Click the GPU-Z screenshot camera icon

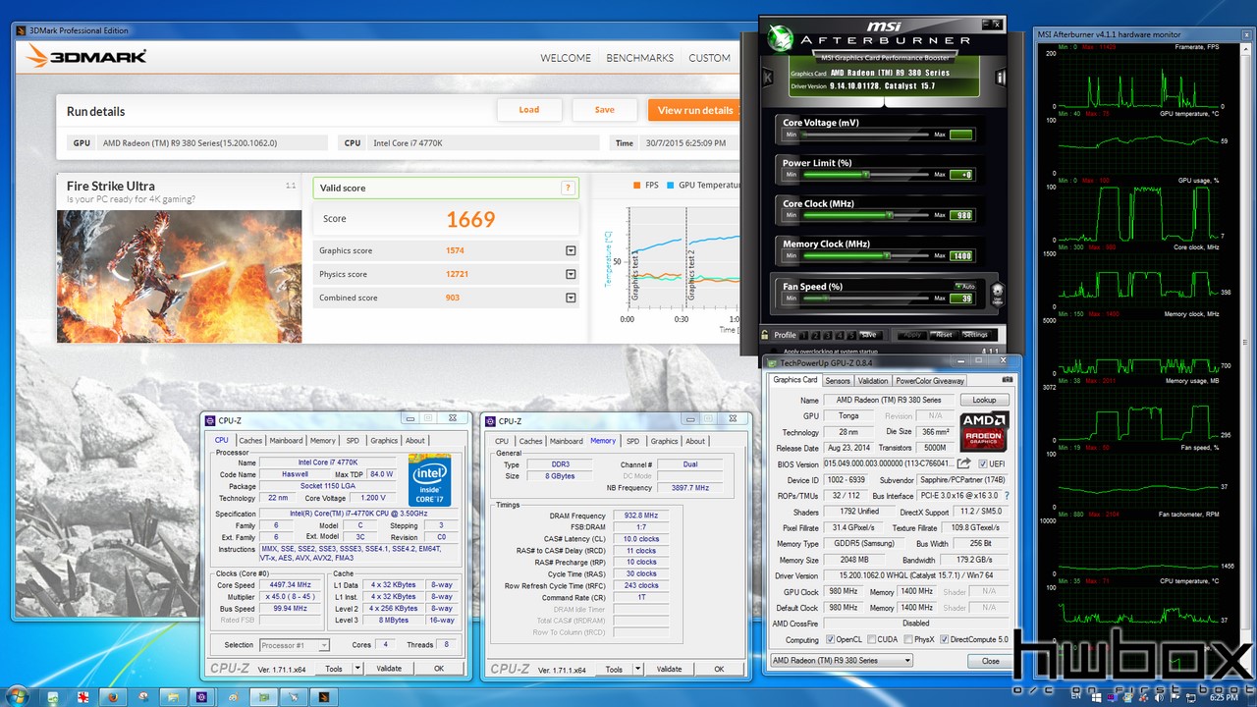(1006, 380)
